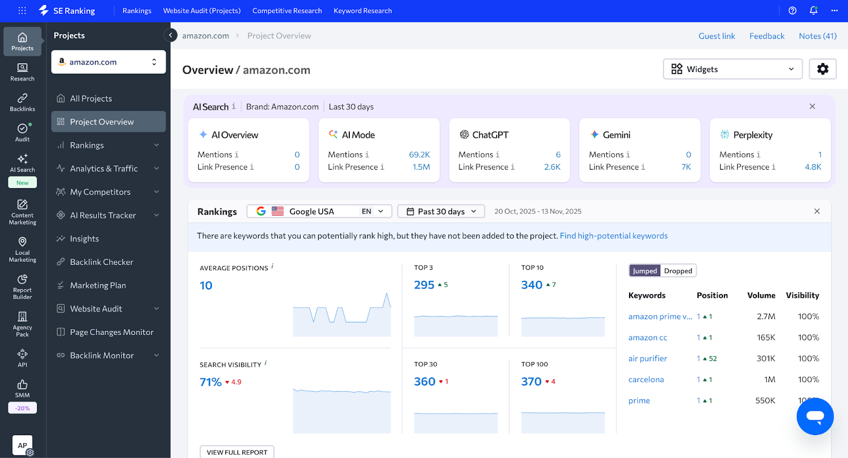Expand the My Competitors menu
The height and width of the screenshot is (458, 848).
(x=108, y=192)
